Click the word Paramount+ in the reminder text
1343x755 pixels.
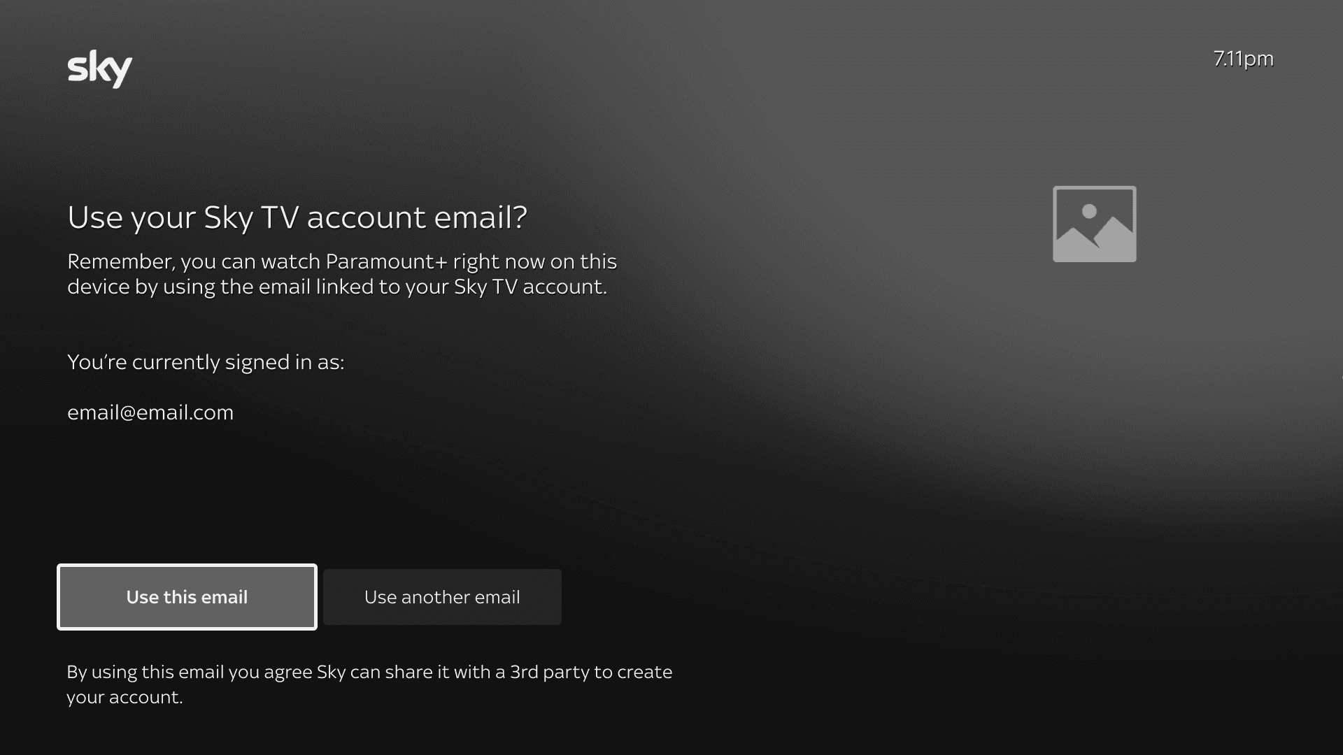[x=385, y=261]
